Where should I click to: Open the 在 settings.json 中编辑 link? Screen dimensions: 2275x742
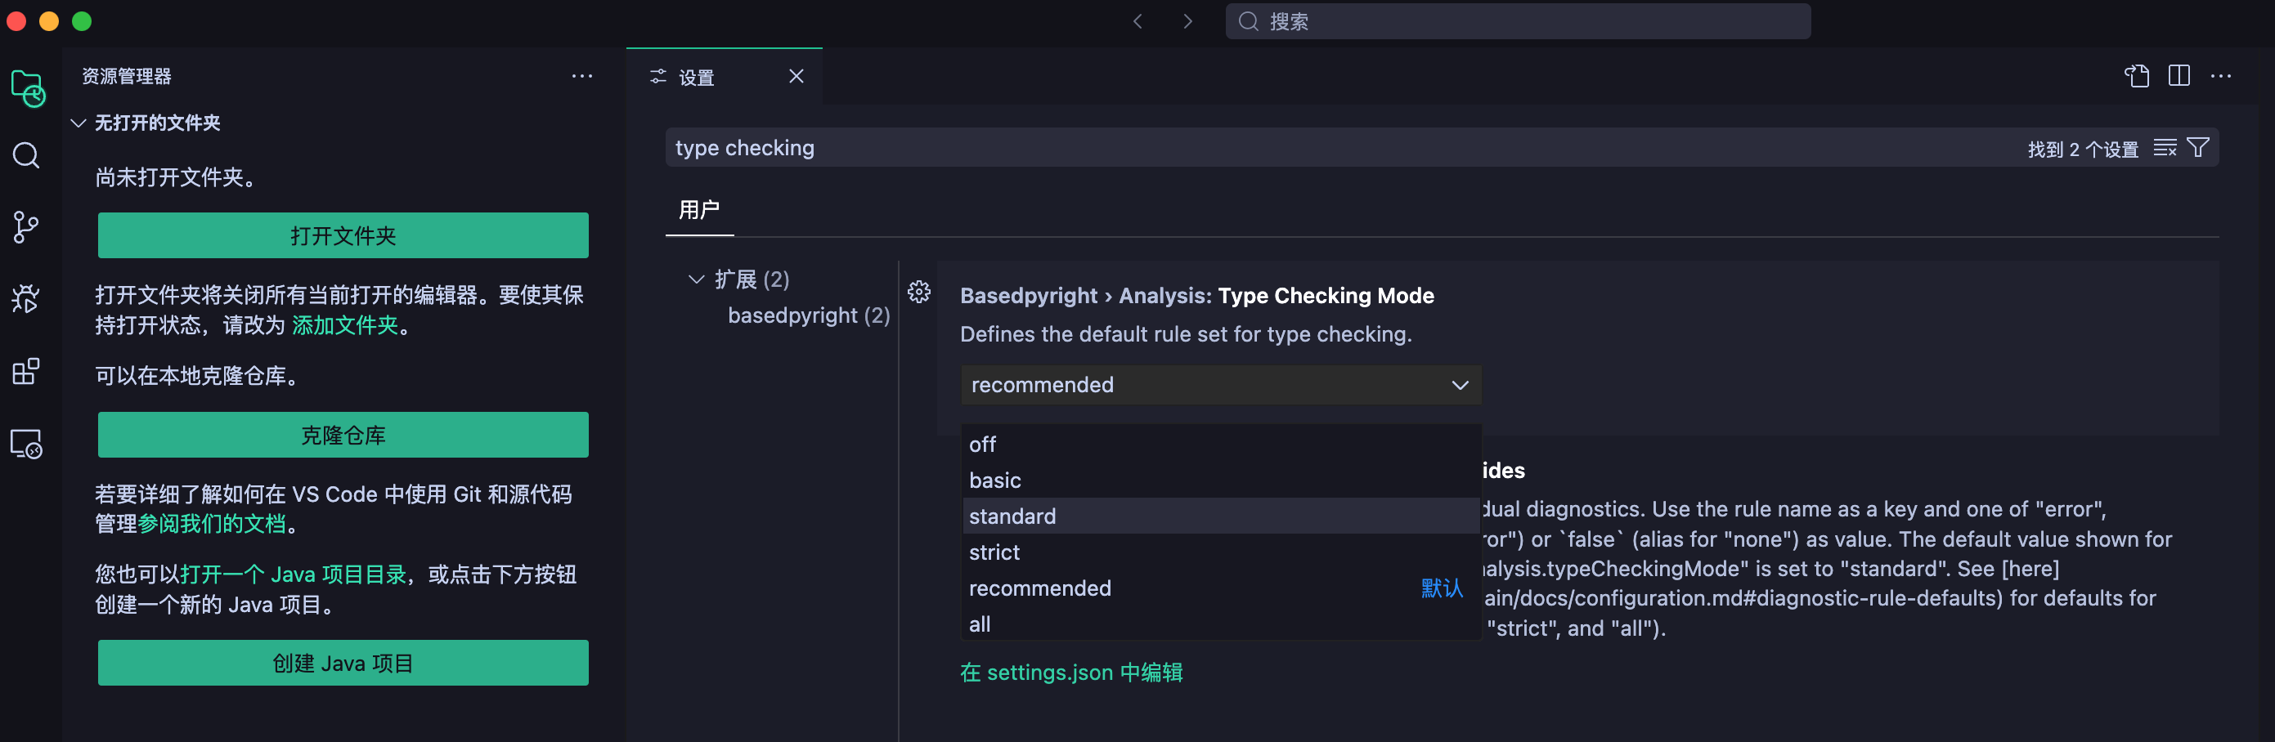click(x=1070, y=673)
